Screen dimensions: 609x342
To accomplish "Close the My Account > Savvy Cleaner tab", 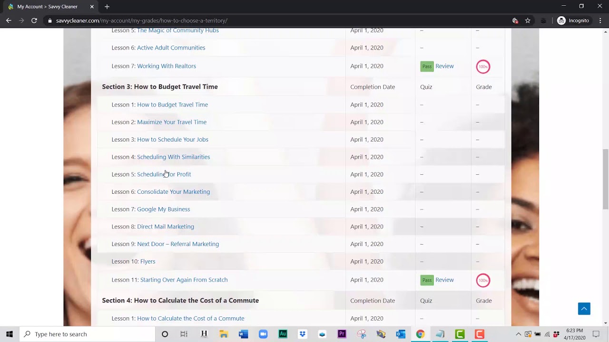I will coord(92,7).
